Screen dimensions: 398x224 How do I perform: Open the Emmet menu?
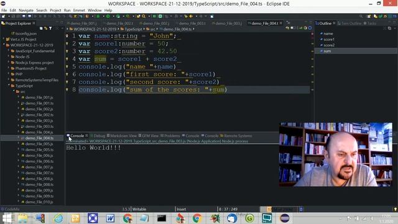pyautogui.click(x=79, y=10)
